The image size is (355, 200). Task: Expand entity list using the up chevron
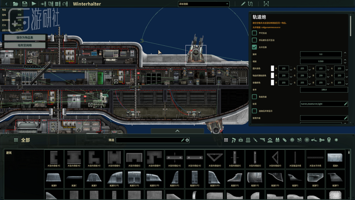click(x=177, y=131)
